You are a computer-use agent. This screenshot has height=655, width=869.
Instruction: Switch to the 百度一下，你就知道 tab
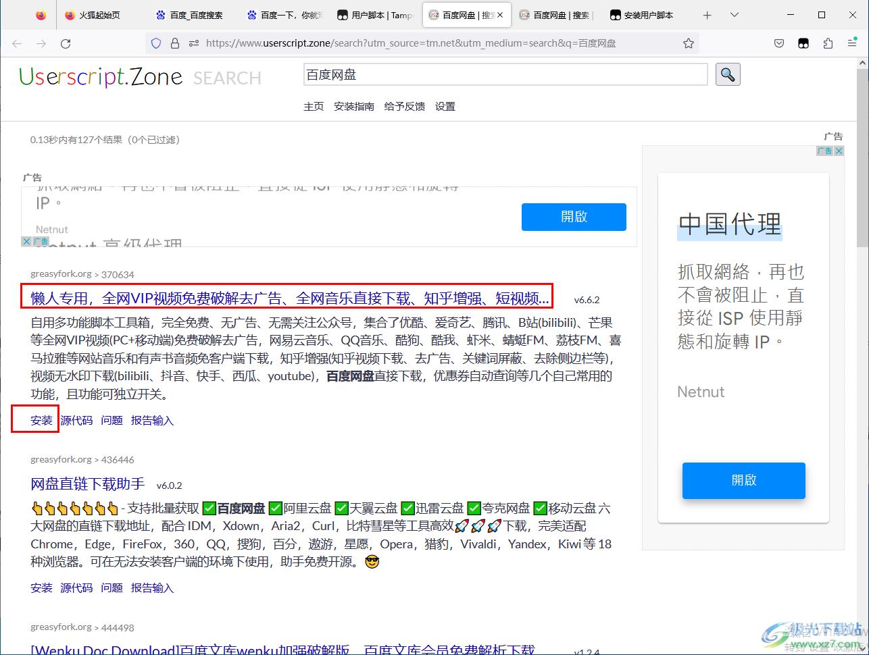(x=284, y=15)
